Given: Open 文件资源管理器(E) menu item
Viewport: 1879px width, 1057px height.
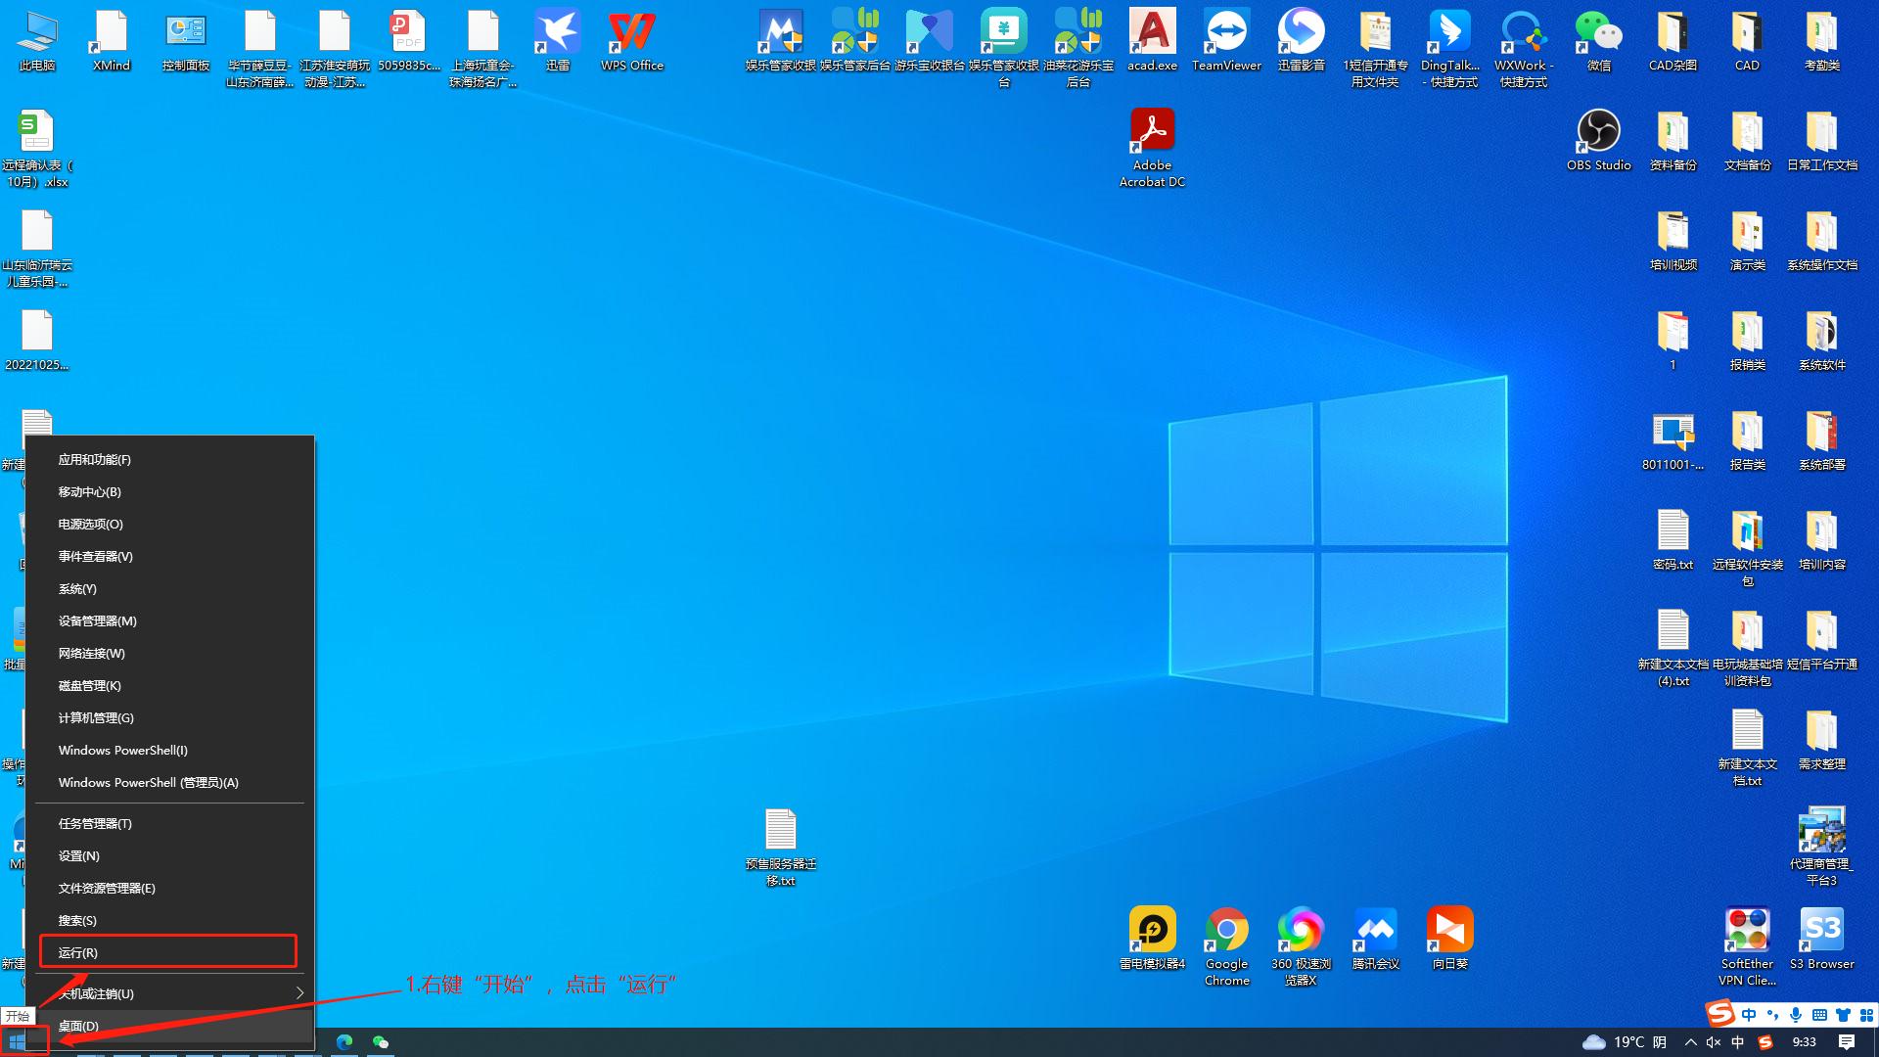Looking at the screenshot, I should point(169,888).
